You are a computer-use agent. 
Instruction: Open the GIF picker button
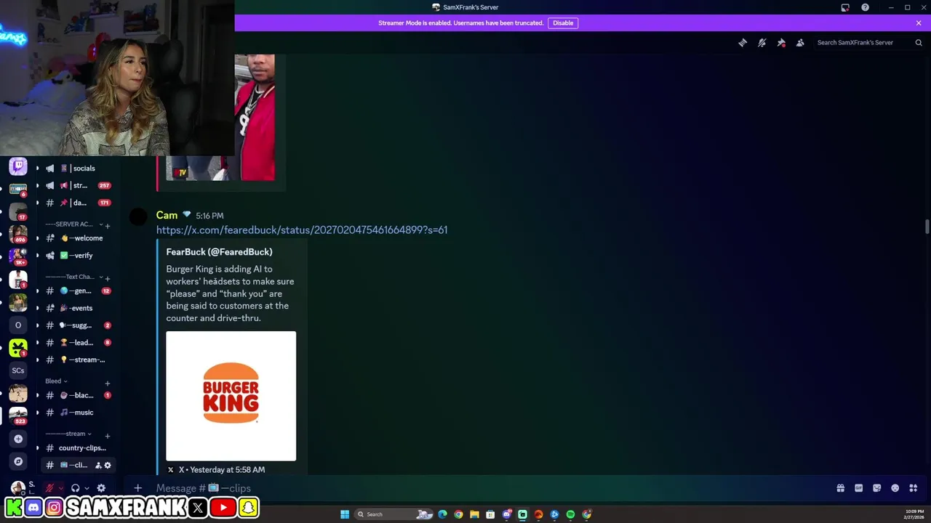click(858, 488)
